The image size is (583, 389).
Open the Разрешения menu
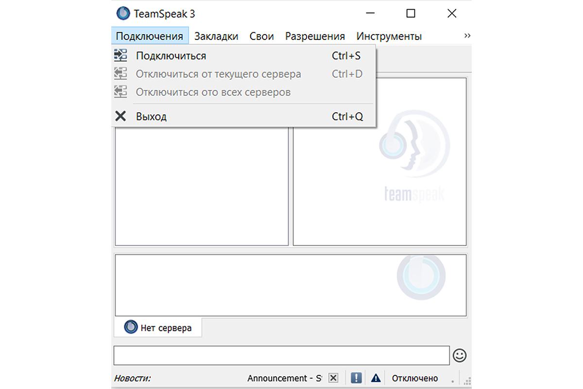point(314,35)
